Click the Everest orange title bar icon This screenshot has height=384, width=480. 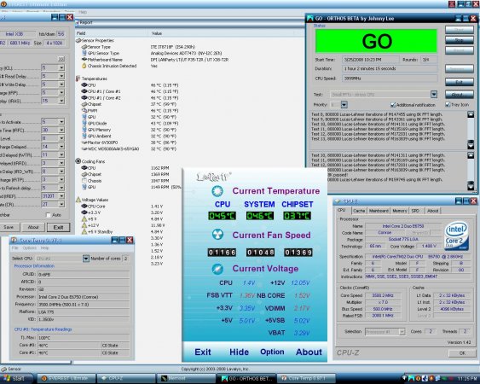3,4
